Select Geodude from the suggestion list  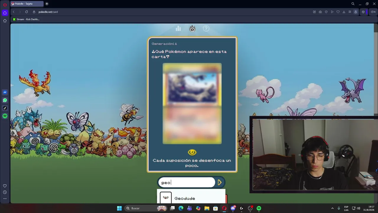pyautogui.click(x=191, y=198)
